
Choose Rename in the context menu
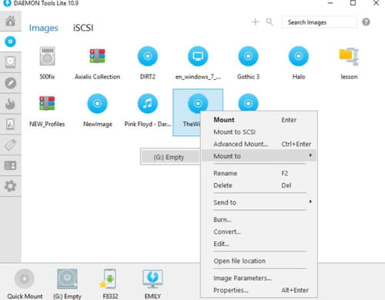[x=259, y=173]
